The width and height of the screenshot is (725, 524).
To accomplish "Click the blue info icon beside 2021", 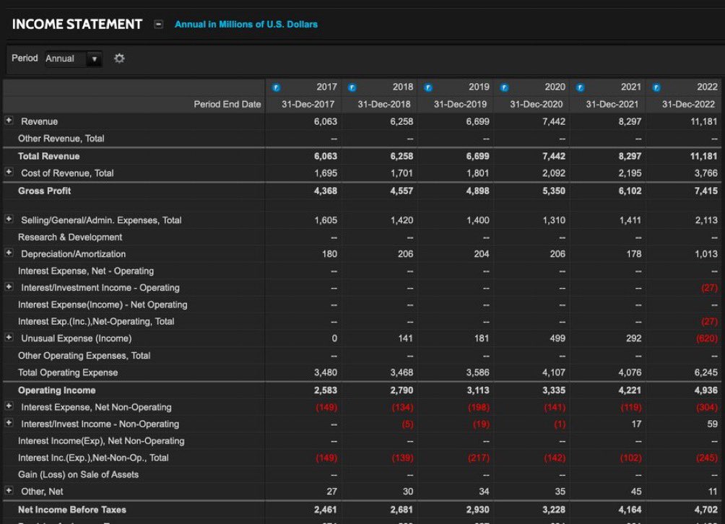I will coord(581,87).
